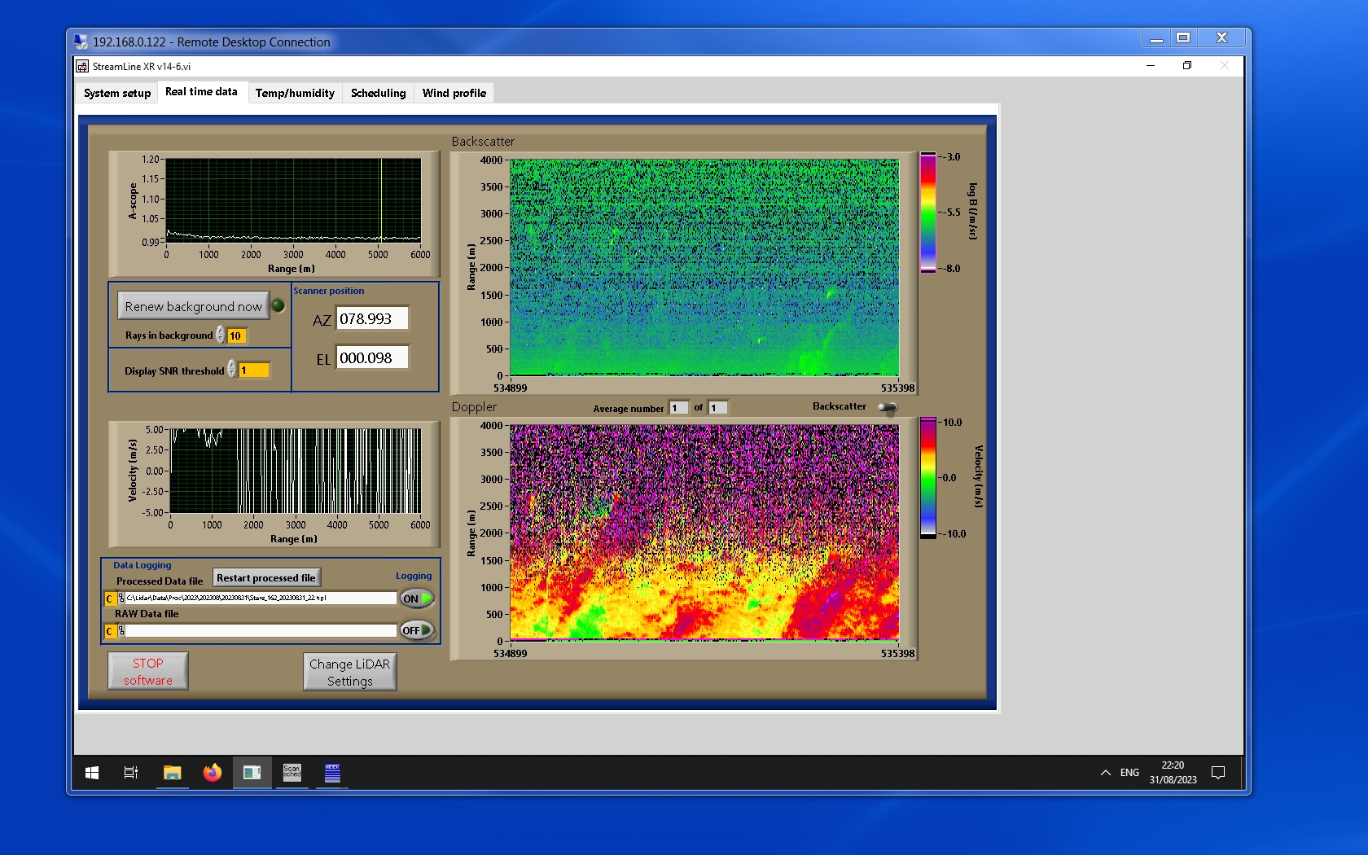Click the Windows Start button in remote session
The height and width of the screenshot is (855, 1368).
click(92, 773)
